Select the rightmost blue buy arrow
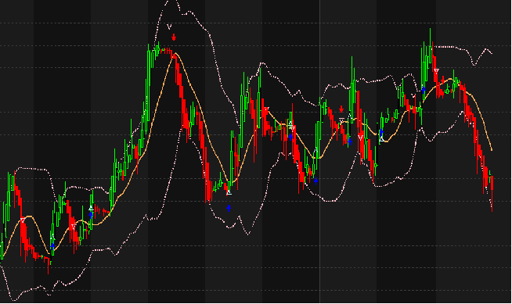Viewport: 512px width, 304px height. 424,89
